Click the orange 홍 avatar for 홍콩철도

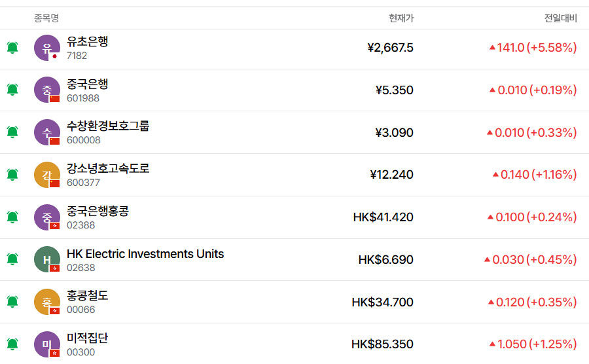pos(46,302)
